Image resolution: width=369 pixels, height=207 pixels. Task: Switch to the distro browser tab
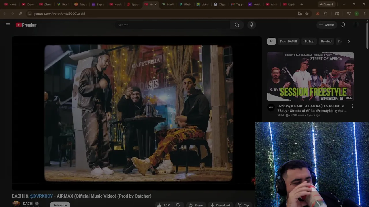(203, 4)
